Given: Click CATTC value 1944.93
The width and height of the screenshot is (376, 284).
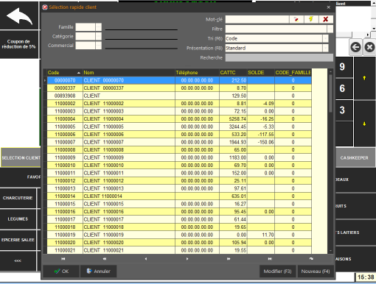Looking at the screenshot, I should coord(237,142).
